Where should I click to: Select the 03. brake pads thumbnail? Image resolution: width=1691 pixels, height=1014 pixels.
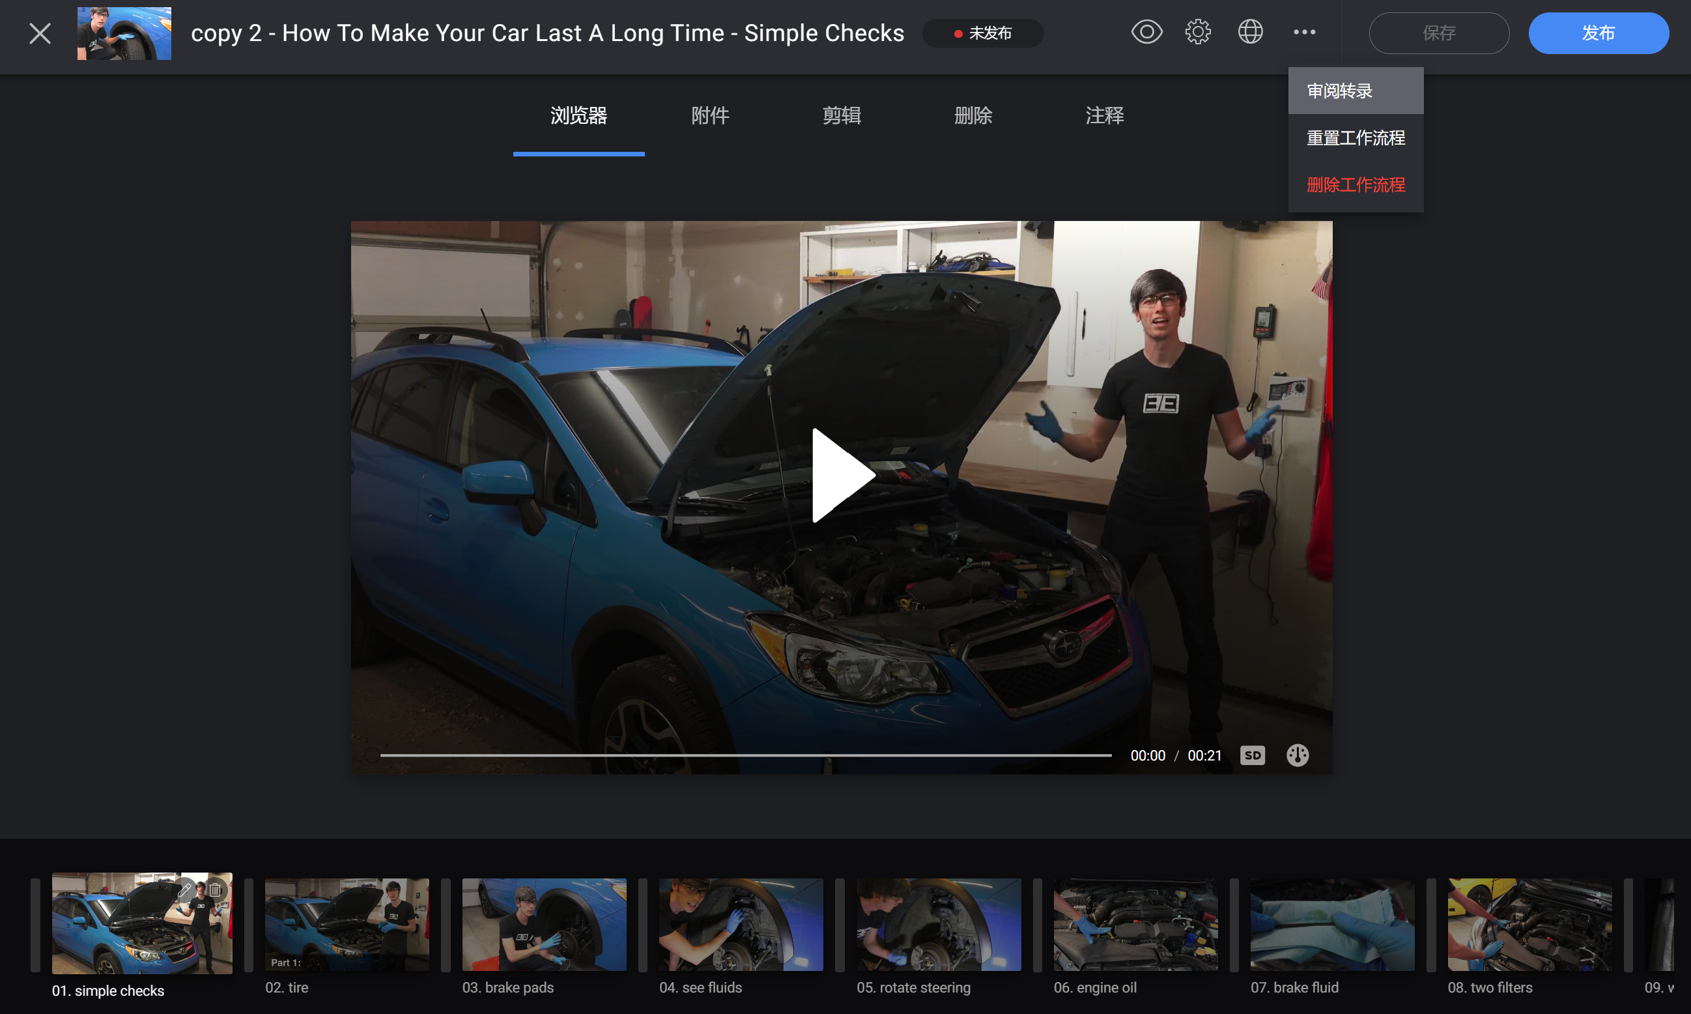545,925
